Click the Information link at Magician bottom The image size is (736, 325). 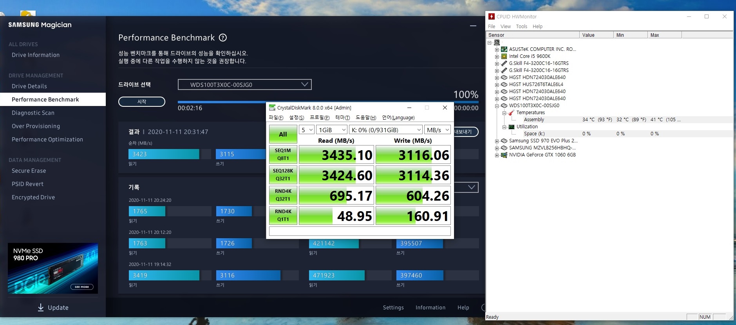pyautogui.click(x=430, y=308)
